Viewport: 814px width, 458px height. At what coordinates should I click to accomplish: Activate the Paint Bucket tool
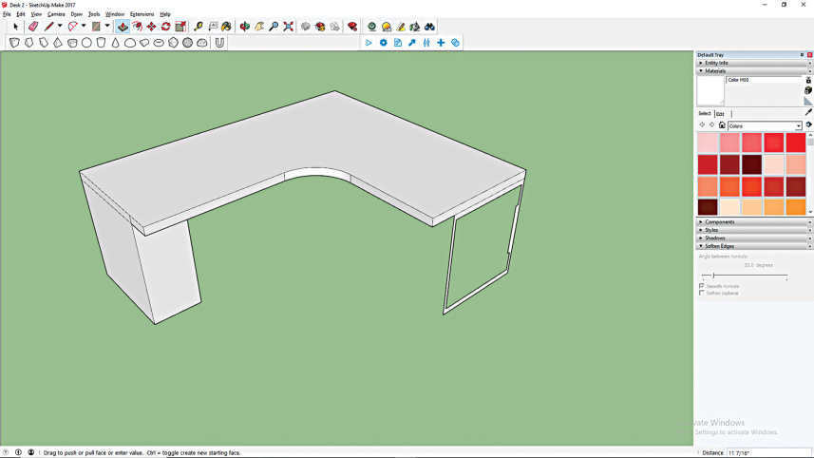(x=226, y=27)
